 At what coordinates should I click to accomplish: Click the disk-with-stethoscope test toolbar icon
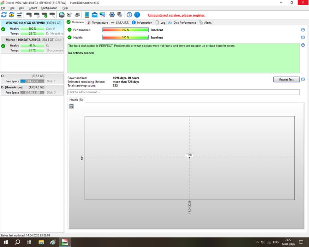click(x=29, y=15)
